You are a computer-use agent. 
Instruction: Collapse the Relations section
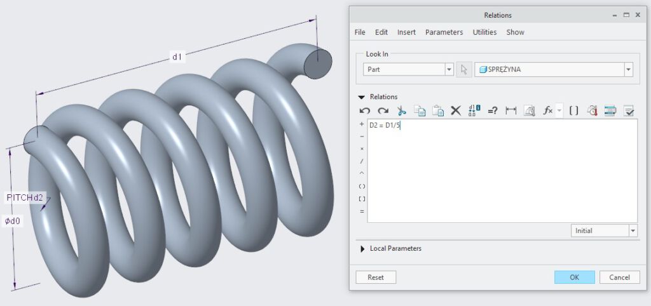[362, 97]
